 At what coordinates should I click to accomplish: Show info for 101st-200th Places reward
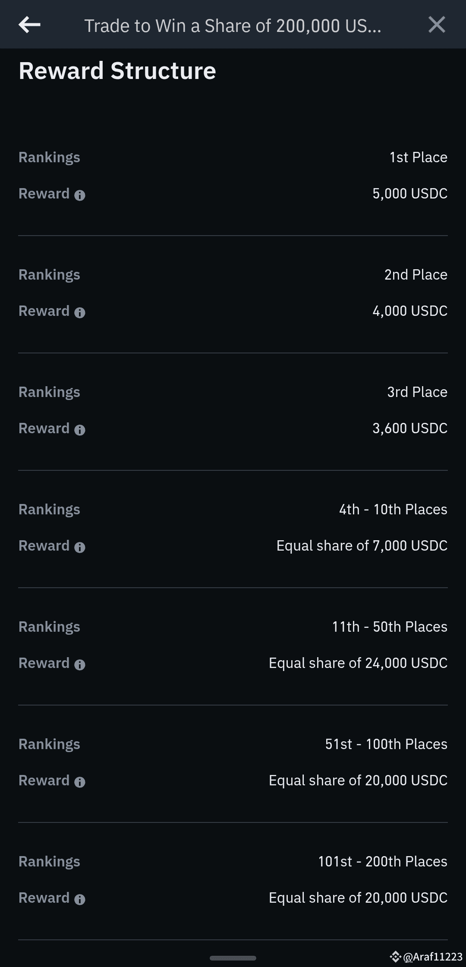[x=80, y=899]
